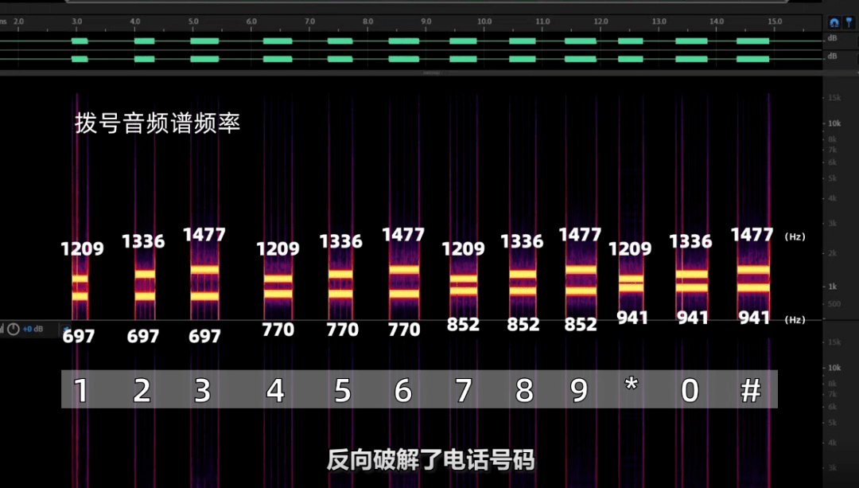The width and height of the screenshot is (859, 488).
Task: Click the 5.0 mark on the time ruler
Action: 193,21
